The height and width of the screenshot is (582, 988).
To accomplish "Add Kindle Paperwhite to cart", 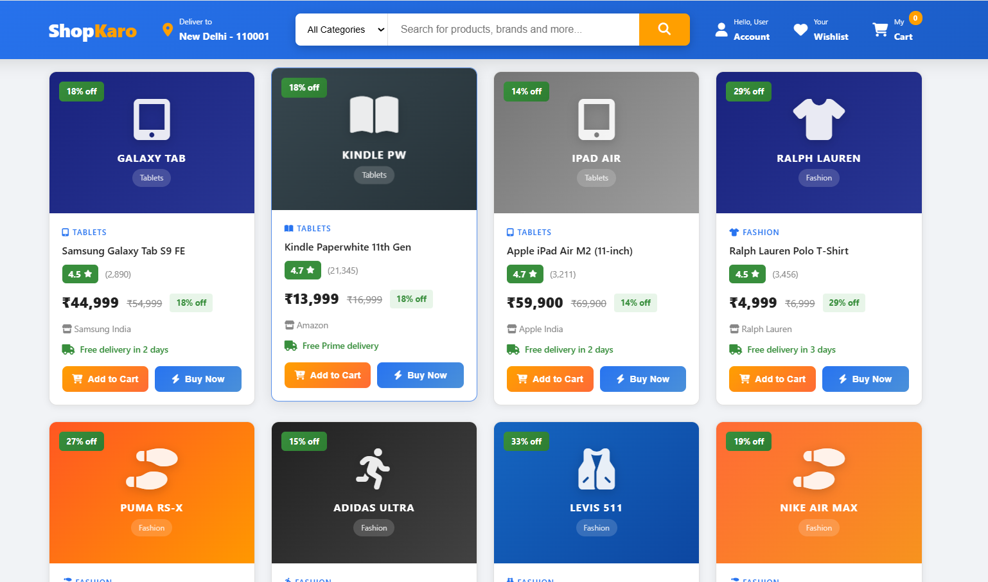I will pyautogui.click(x=328, y=375).
